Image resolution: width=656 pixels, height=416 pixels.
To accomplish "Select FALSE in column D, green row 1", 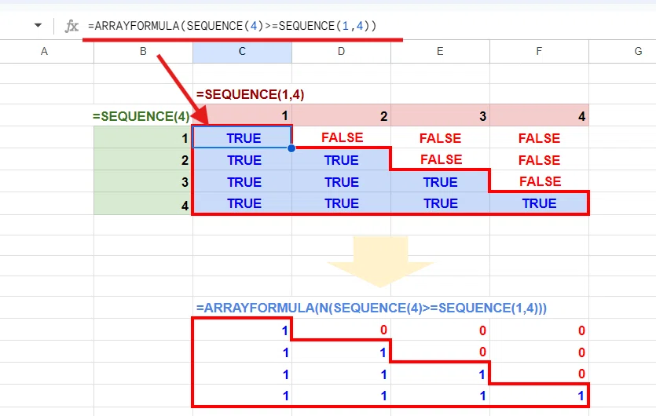I will (342, 137).
